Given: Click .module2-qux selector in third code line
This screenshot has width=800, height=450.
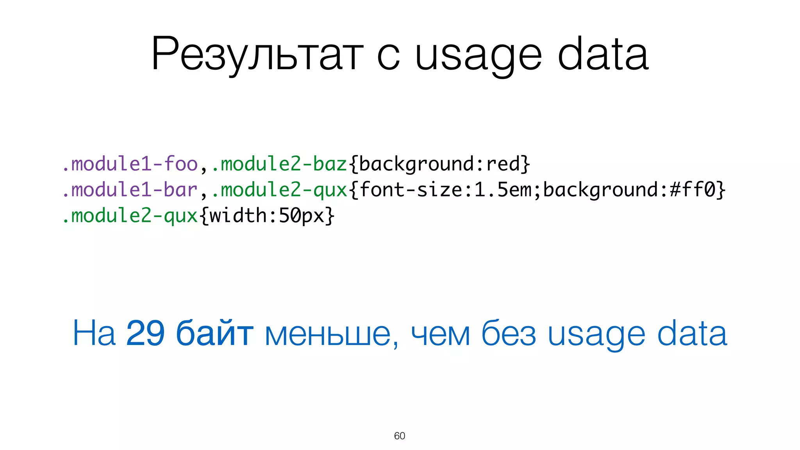Looking at the screenshot, I should [130, 216].
